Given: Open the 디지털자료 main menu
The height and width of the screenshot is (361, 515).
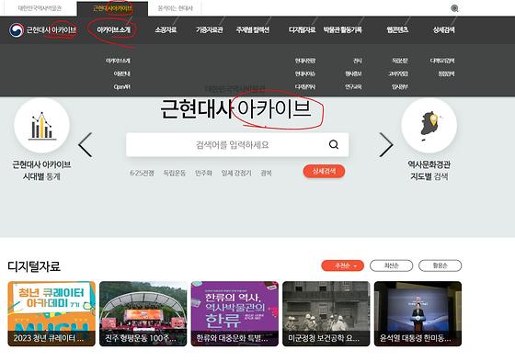Looking at the screenshot, I should click(303, 30).
